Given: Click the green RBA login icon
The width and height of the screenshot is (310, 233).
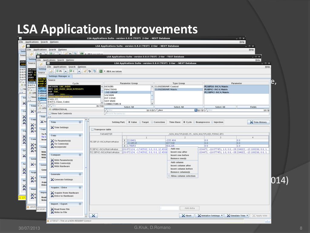Looking at the screenshot, I should pos(101,71).
